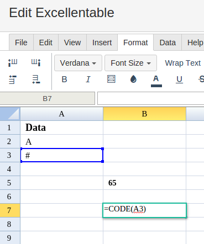Viewport: 204px width, 244px height.
Task: Open the Verdana font dropdown
Action: [x=78, y=63]
